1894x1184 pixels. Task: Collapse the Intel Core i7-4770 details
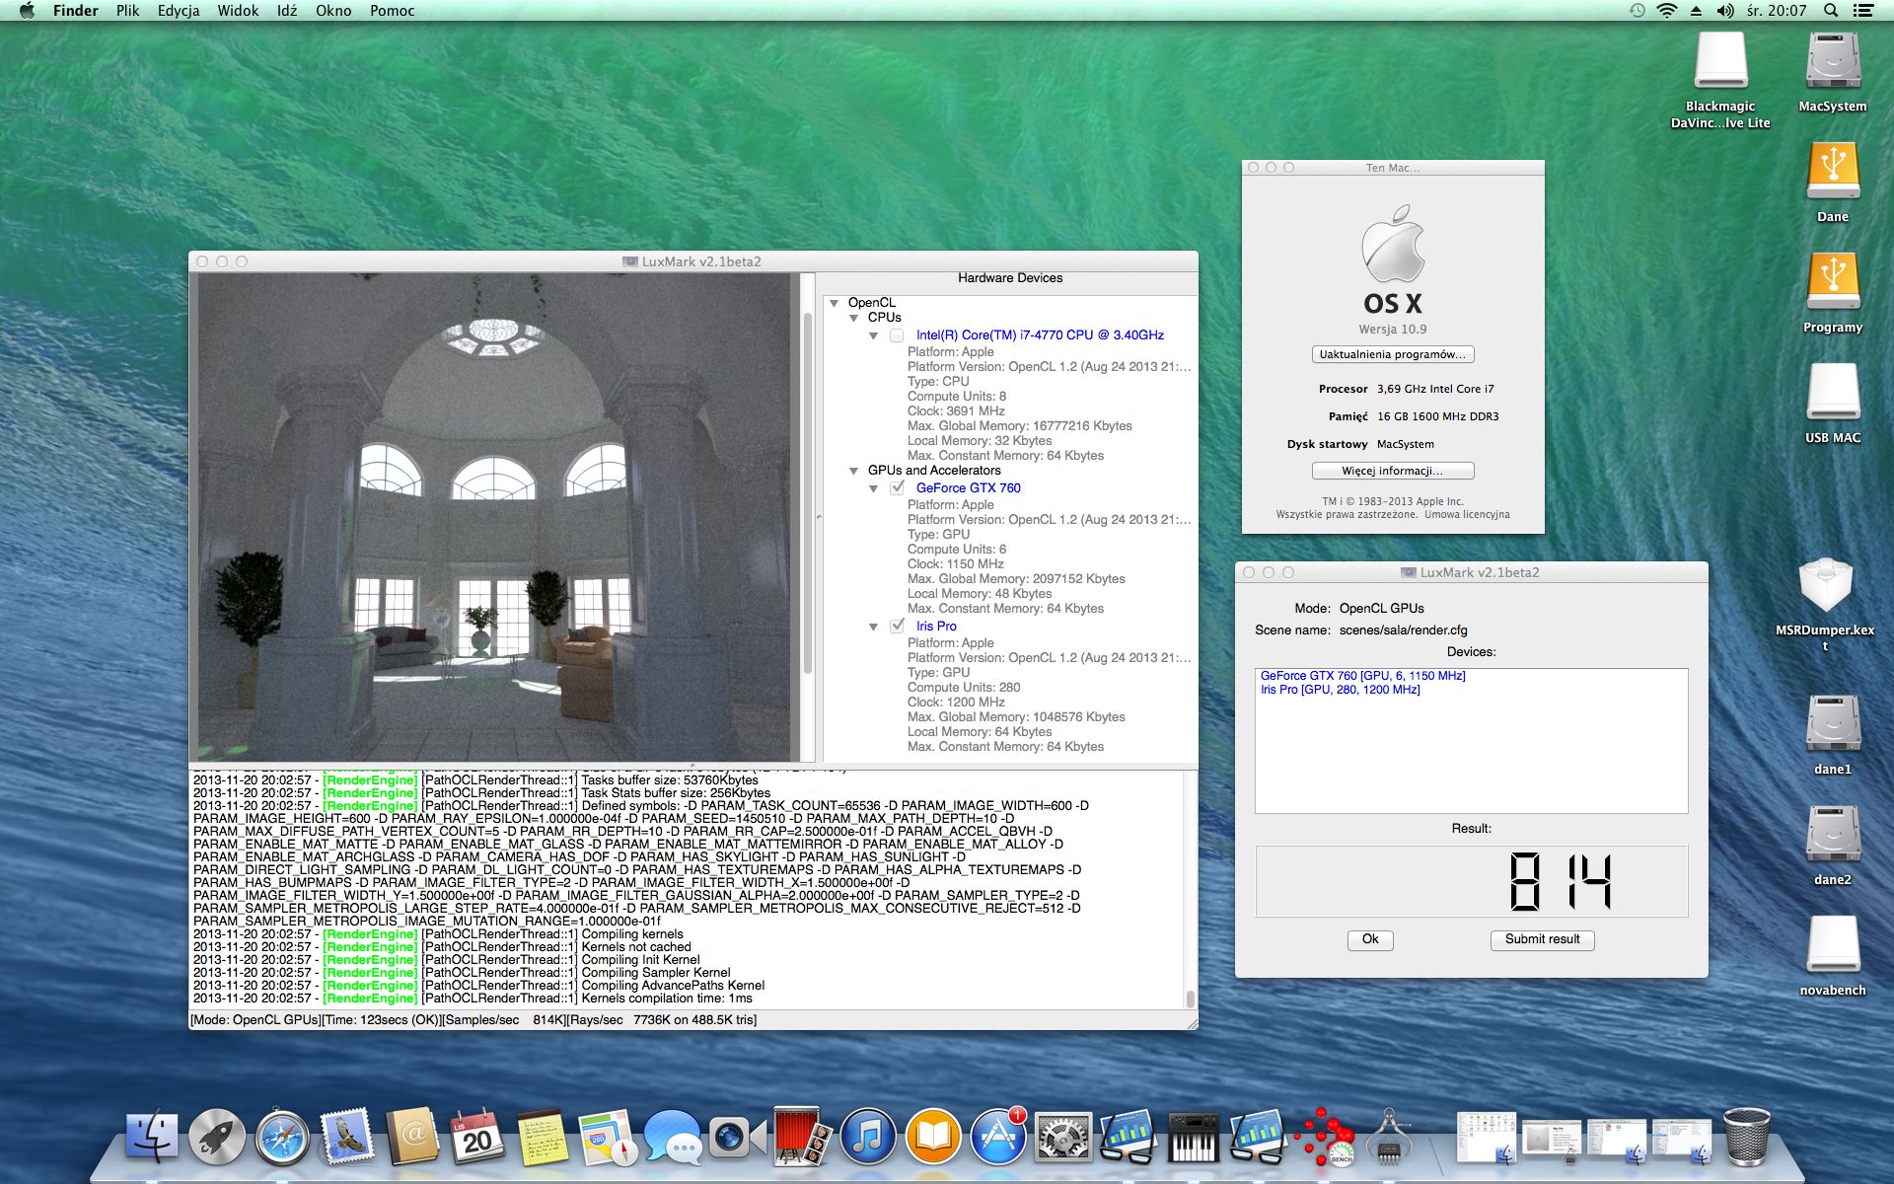(873, 335)
